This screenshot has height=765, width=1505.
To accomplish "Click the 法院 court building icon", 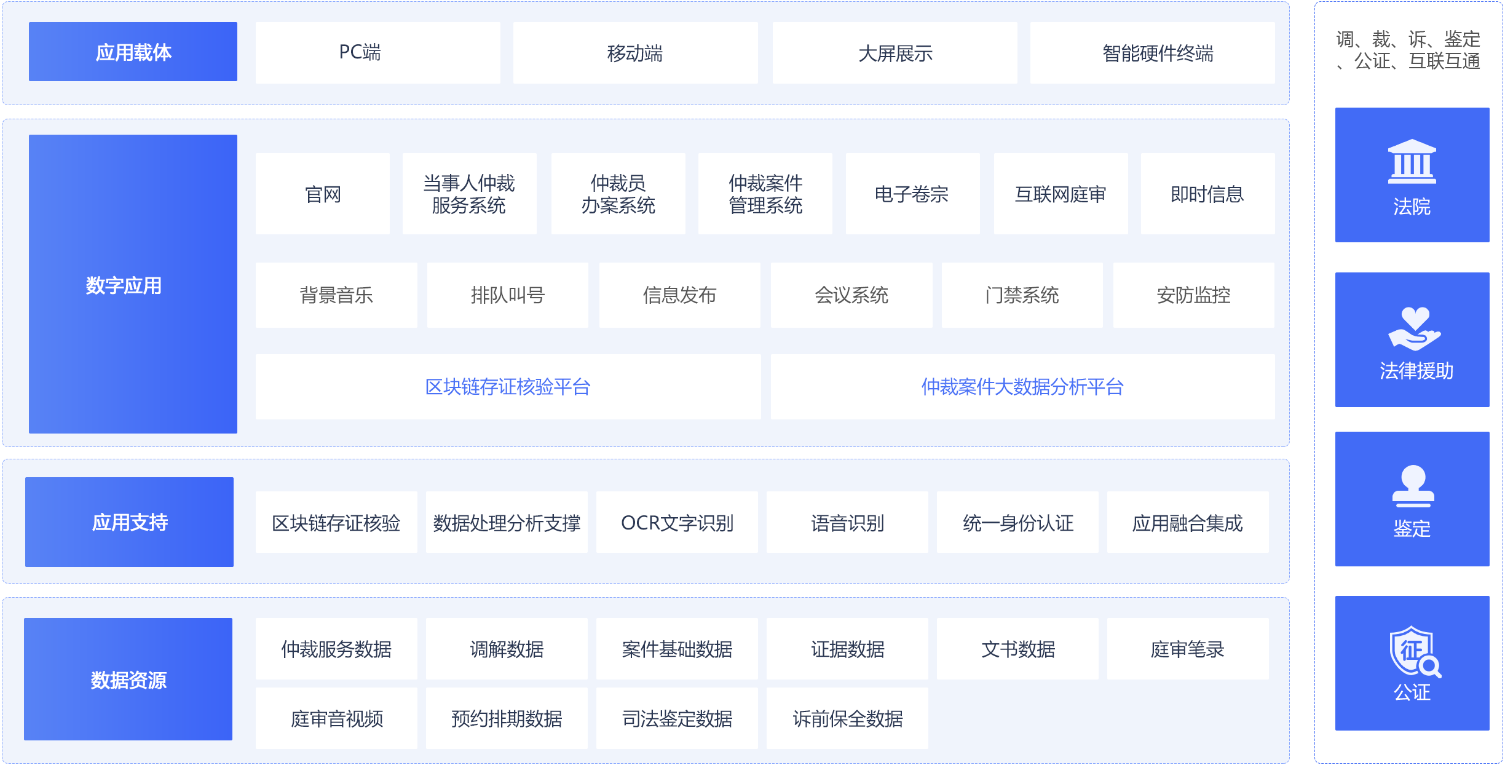I will [1412, 162].
